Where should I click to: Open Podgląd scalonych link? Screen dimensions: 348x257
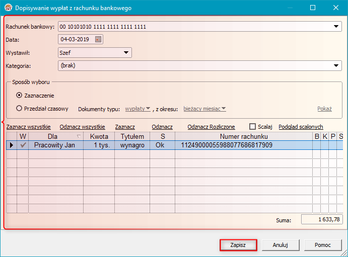point(301,127)
